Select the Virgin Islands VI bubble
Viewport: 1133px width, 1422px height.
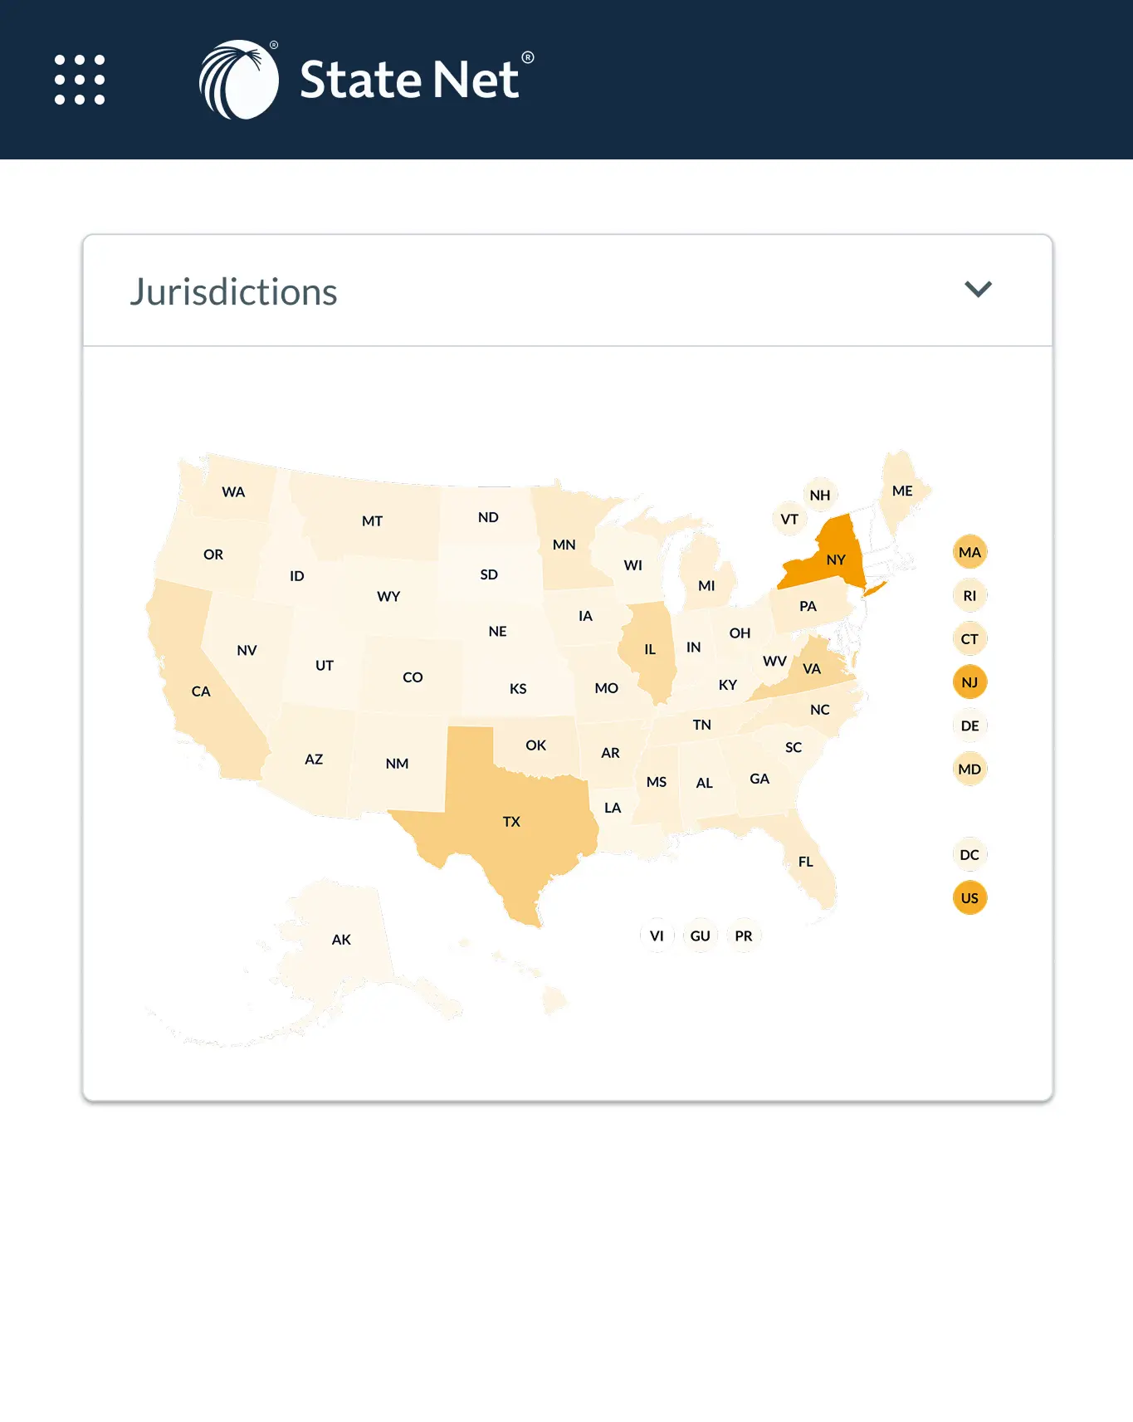pos(657,936)
